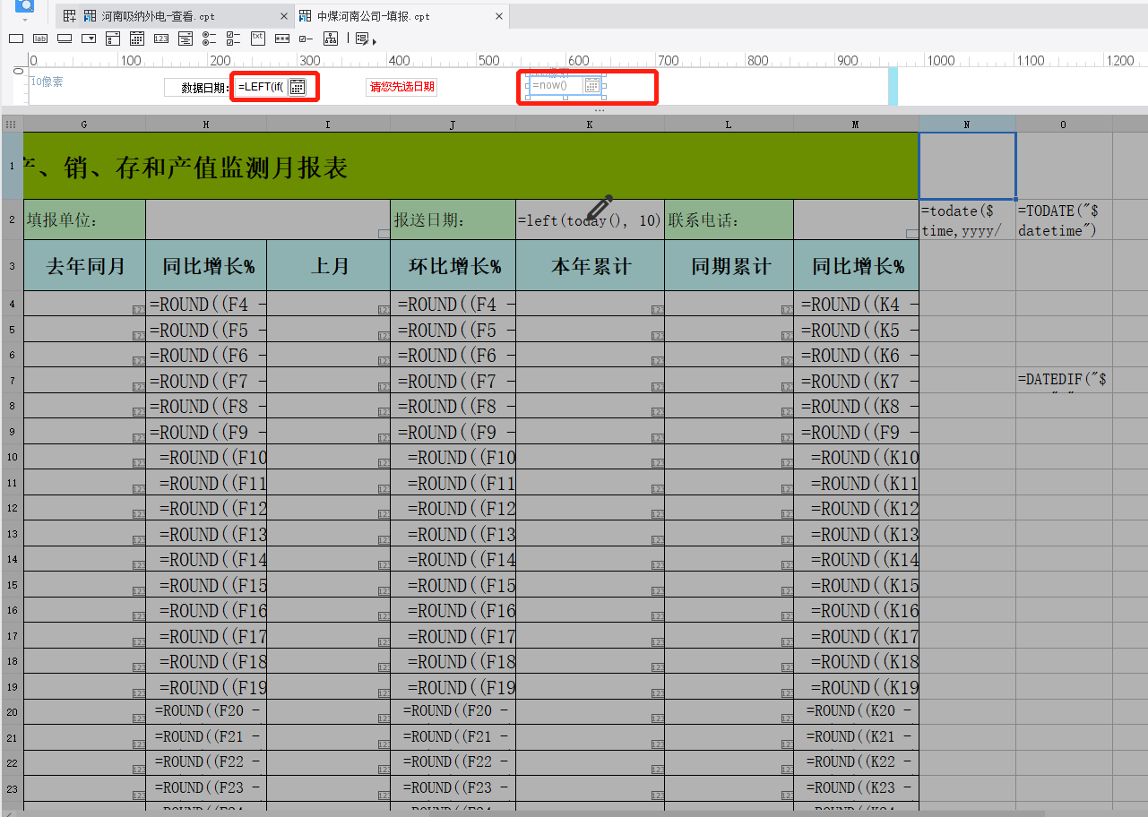The height and width of the screenshot is (817, 1148).
Task: Select the 填报单位: cell
Action: point(84,219)
